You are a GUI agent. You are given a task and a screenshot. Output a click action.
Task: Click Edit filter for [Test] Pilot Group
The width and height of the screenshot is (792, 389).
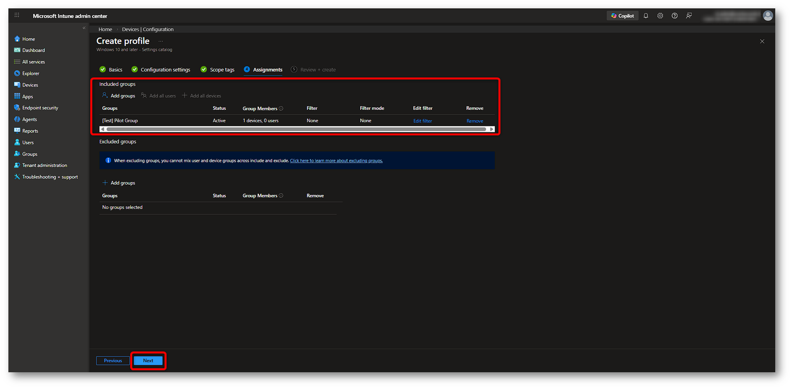click(422, 121)
